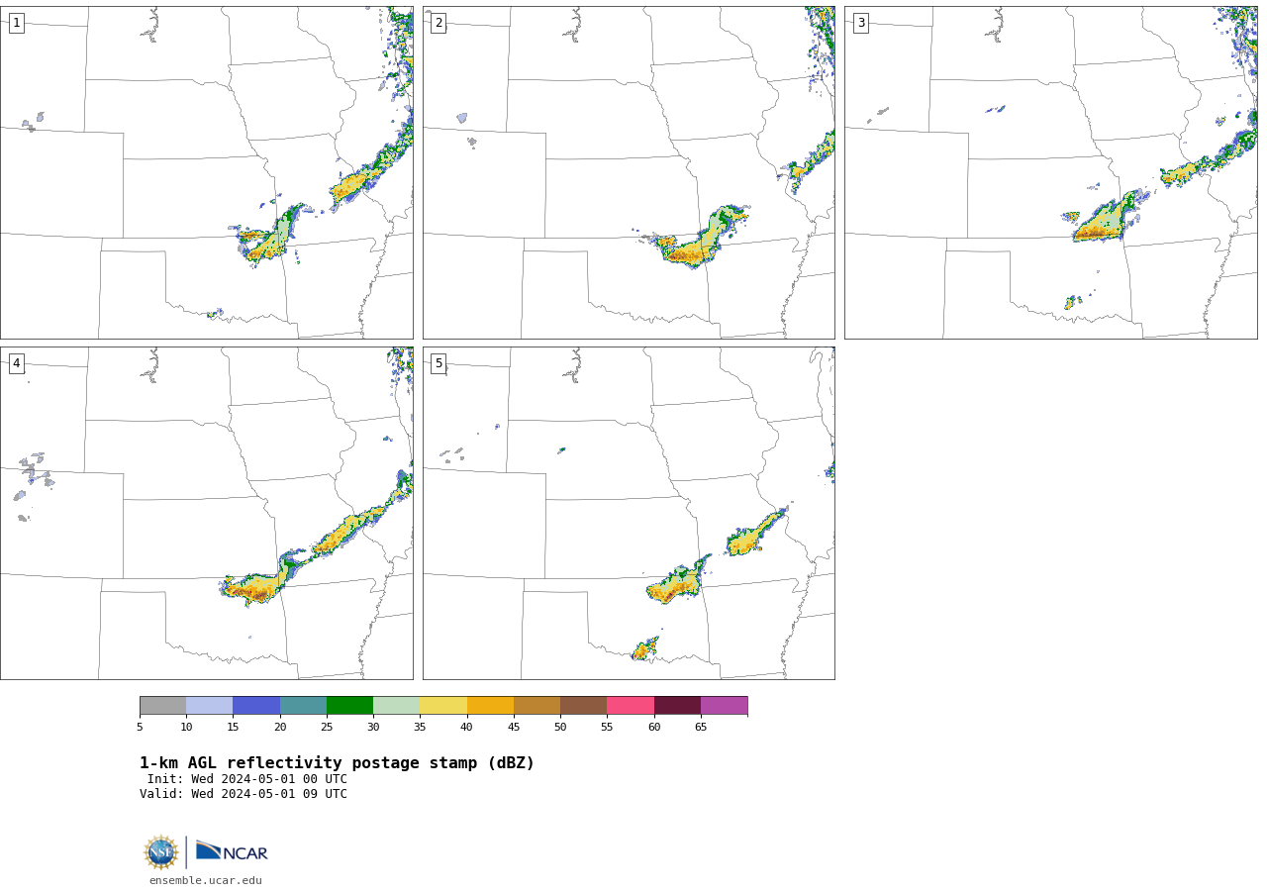Screen dimensions: 1267x892
Task: Click the light blue 10-15 dBZ swatch
Action: pos(210,706)
